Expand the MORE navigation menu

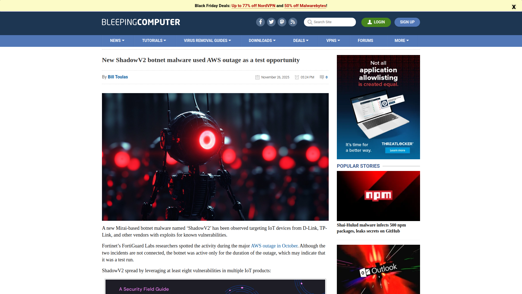click(401, 41)
